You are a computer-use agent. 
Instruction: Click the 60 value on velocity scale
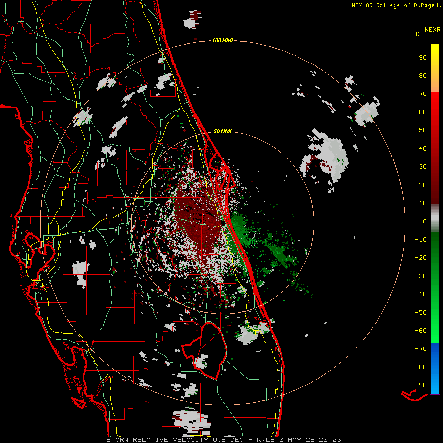[423, 112]
